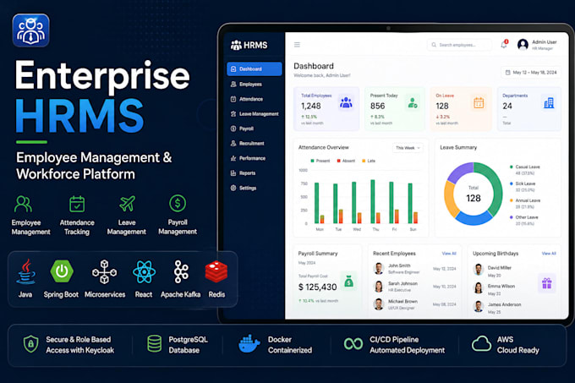Open Employees in the sidebar

pos(255,84)
